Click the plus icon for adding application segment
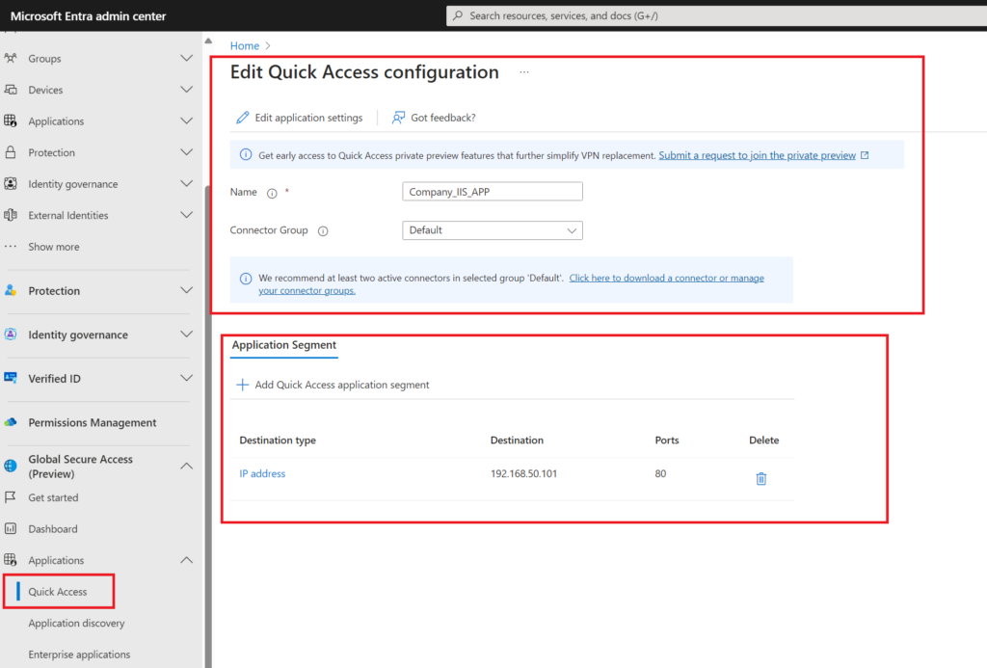This screenshot has height=668, width=987. [x=242, y=385]
